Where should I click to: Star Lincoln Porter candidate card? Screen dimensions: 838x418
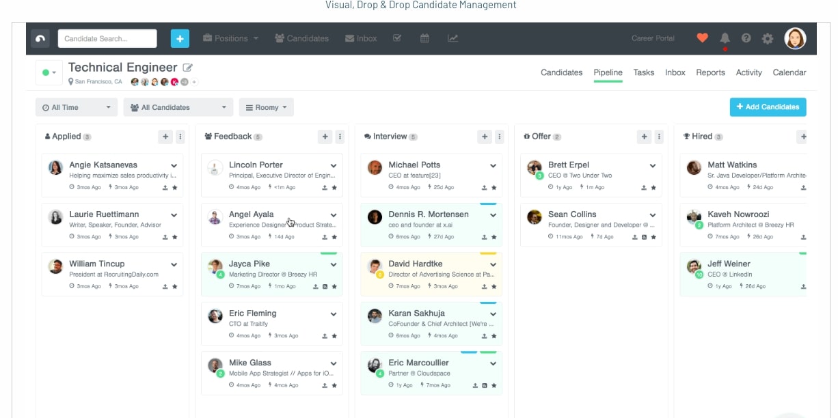tap(334, 187)
